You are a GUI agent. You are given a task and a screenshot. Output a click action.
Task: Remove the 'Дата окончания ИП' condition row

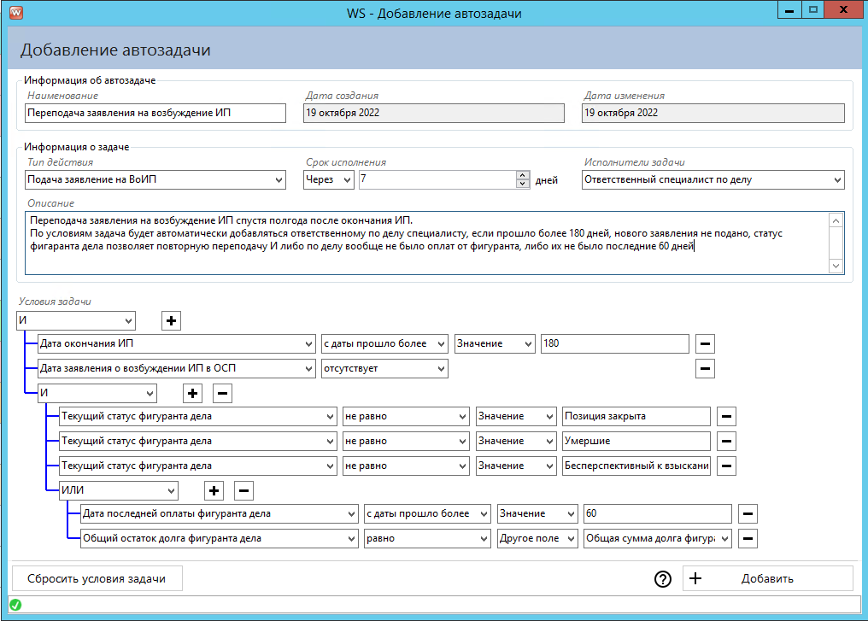click(705, 343)
